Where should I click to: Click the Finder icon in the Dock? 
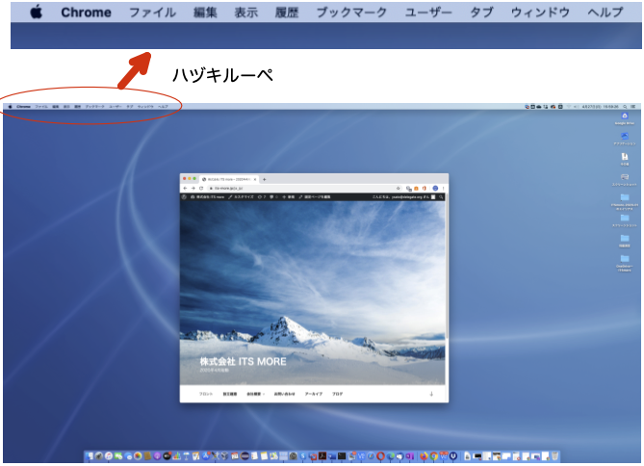pyautogui.click(x=92, y=455)
